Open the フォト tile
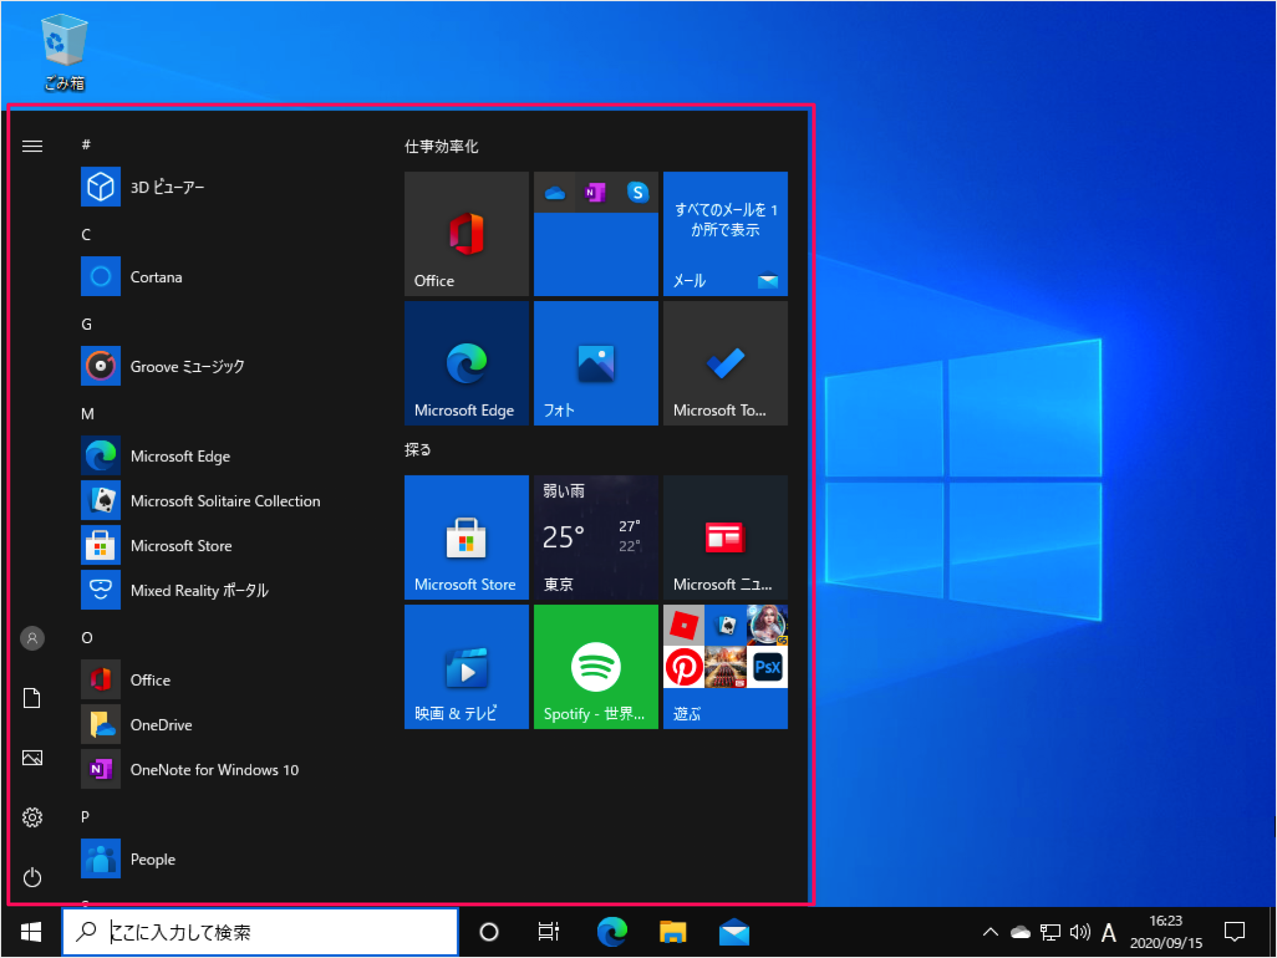1277x958 pixels. tap(595, 363)
